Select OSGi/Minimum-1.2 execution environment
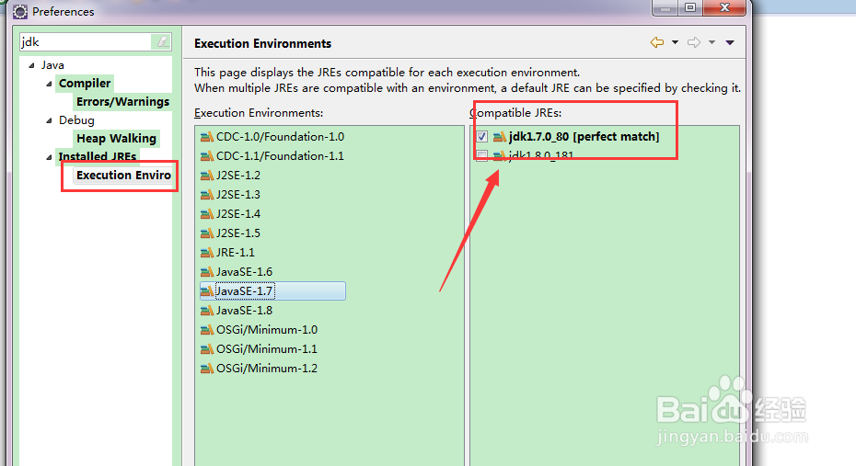 coord(266,369)
